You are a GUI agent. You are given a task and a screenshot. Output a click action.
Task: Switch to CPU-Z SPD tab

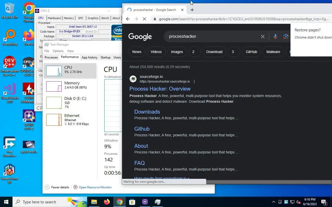(x=81, y=18)
